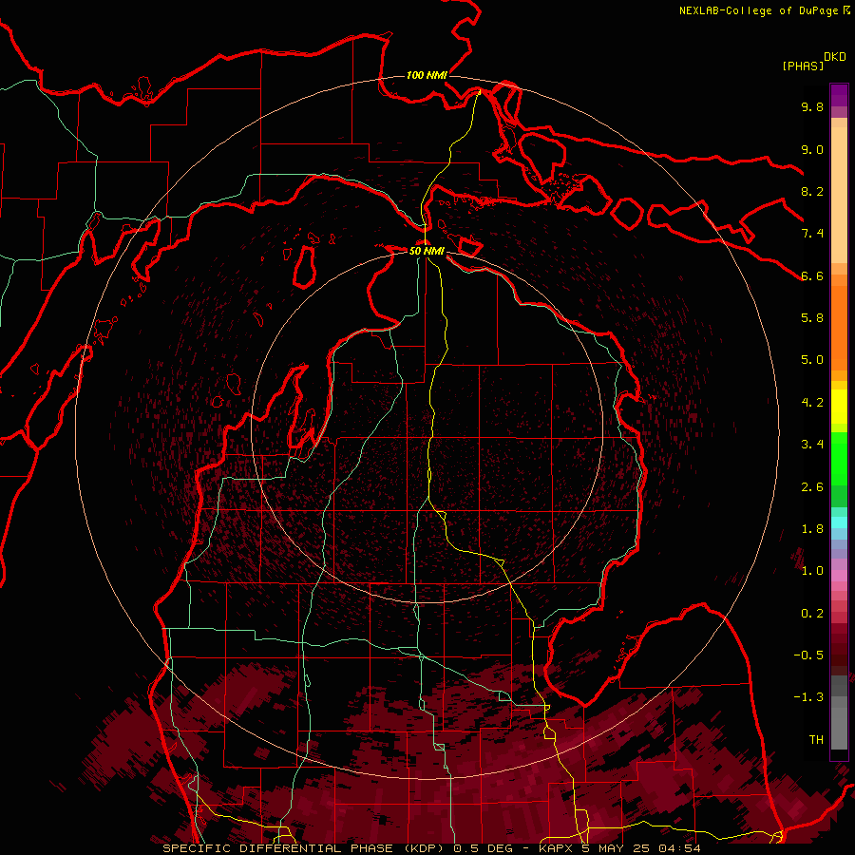Click the TH threshold legend label
This screenshot has width=855, height=855.
click(816, 740)
